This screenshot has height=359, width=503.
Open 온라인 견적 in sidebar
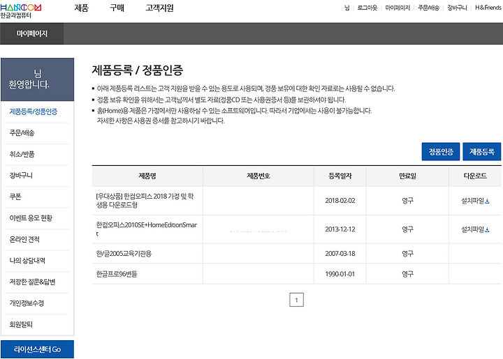pyautogui.click(x=24, y=239)
